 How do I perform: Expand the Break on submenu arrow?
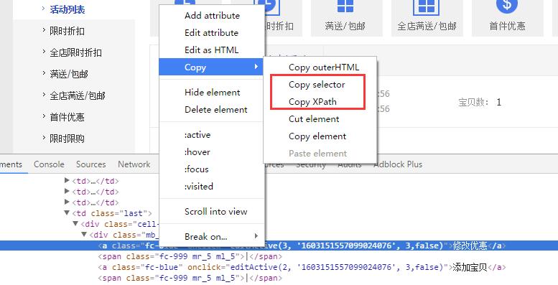click(x=256, y=236)
